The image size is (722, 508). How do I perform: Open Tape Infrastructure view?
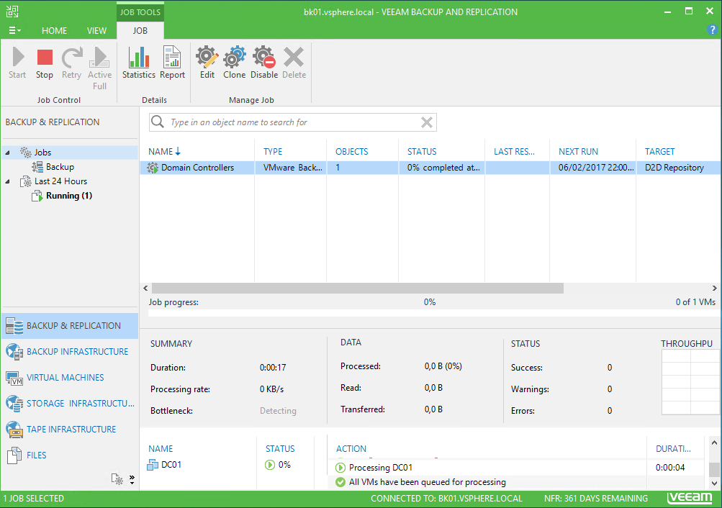pos(70,430)
